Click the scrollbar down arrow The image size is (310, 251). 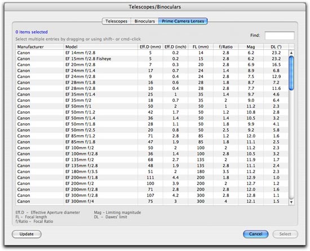291,202
